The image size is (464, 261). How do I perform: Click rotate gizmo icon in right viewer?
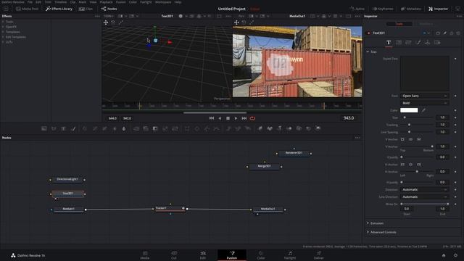(244, 22)
